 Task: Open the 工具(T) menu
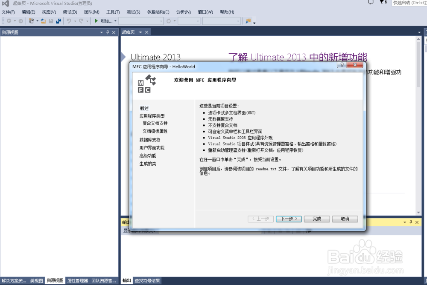tap(113, 12)
